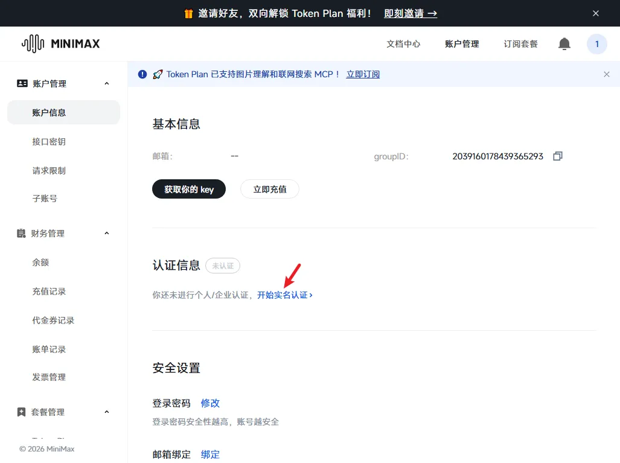Collapse the 财务管理 sidebar section
This screenshot has height=463, width=620.
tap(107, 233)
